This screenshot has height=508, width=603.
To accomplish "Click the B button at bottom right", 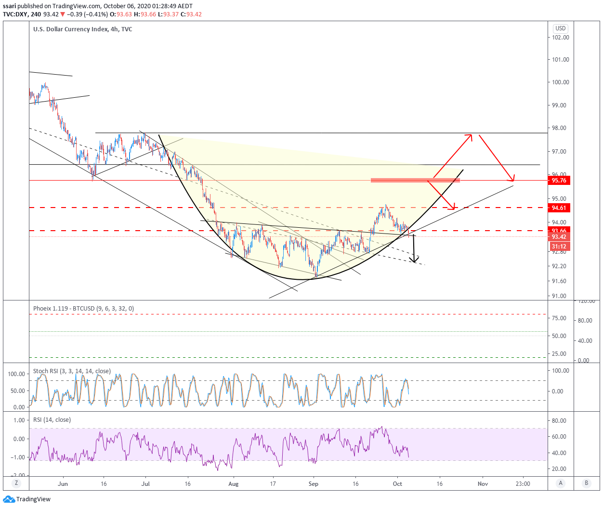I will pos(587,483).
